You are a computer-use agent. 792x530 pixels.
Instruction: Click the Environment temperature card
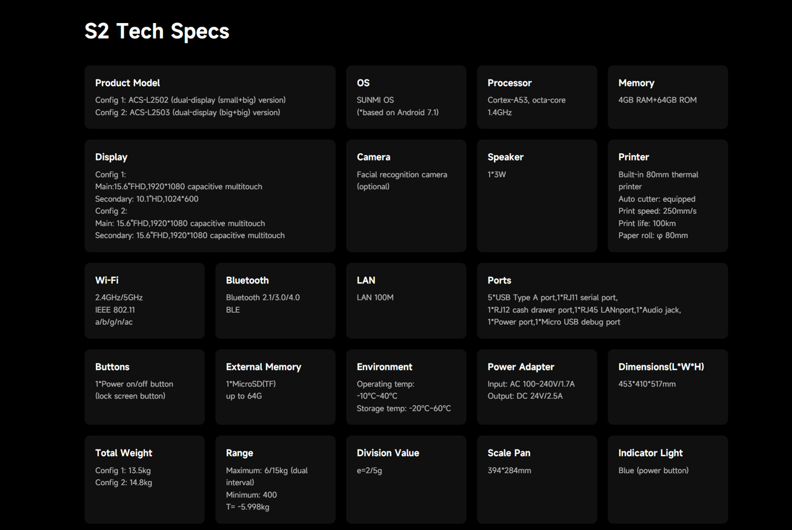coord(406,387)
